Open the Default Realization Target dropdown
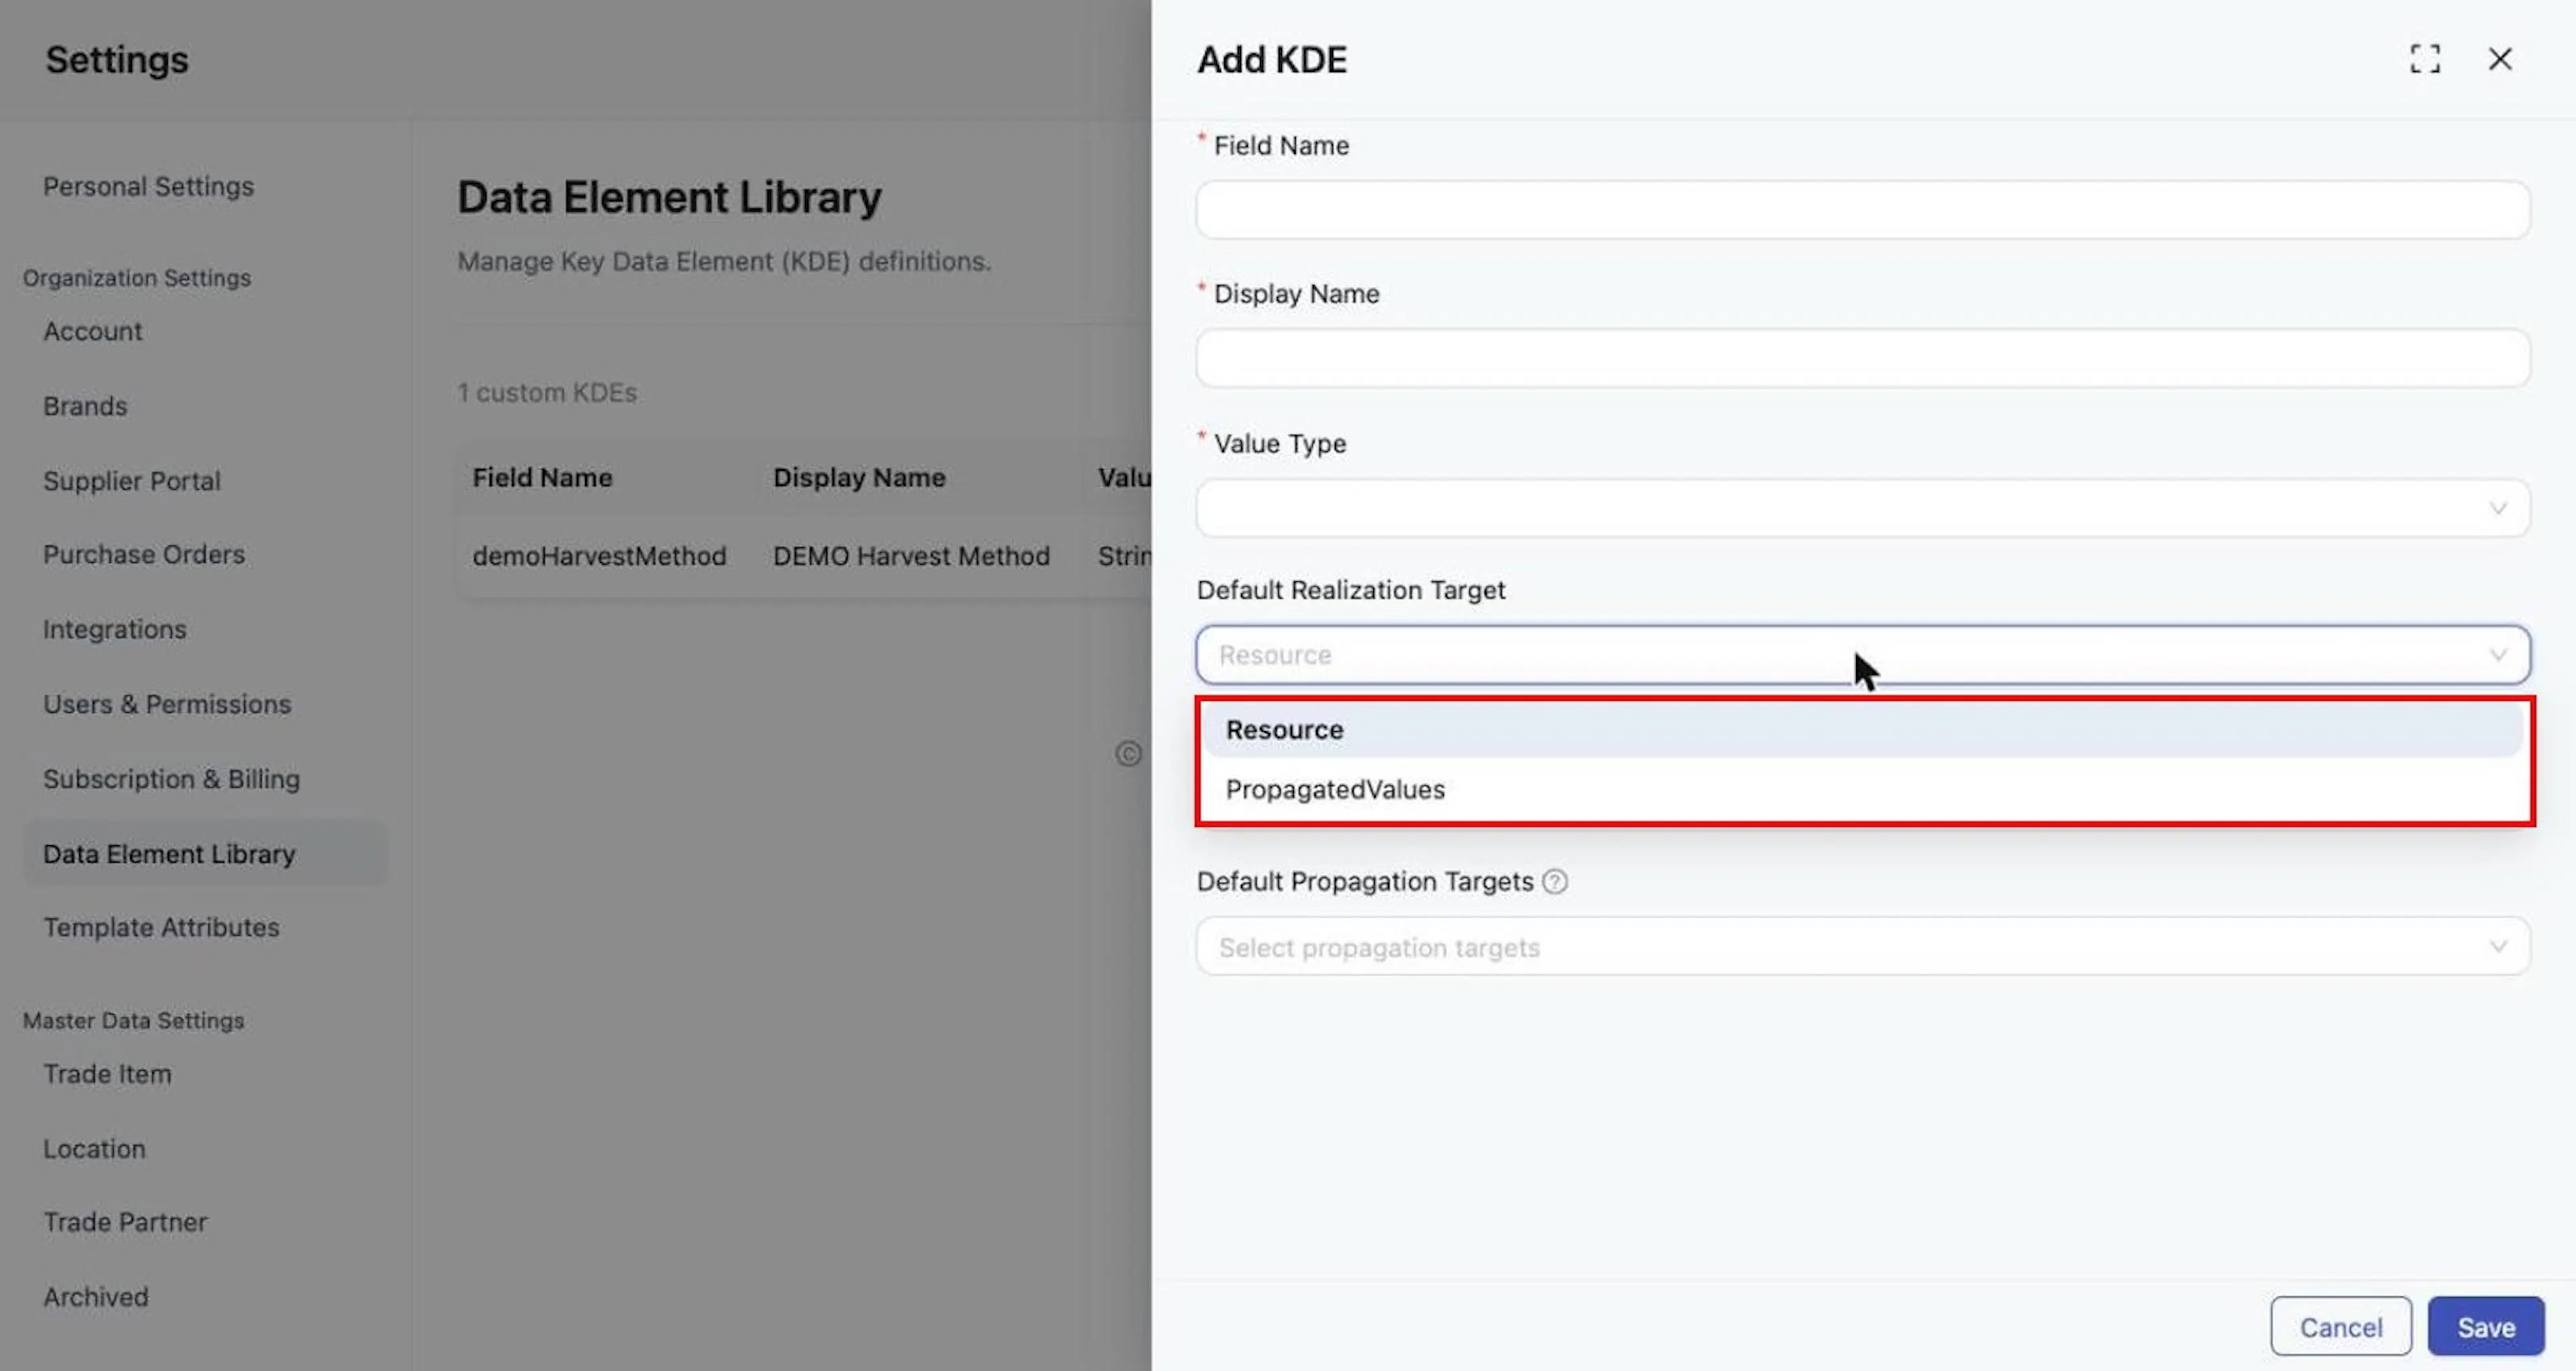Image resolution: width=2576 pixels, height=1371 pixels. [x=1862, y=655]
